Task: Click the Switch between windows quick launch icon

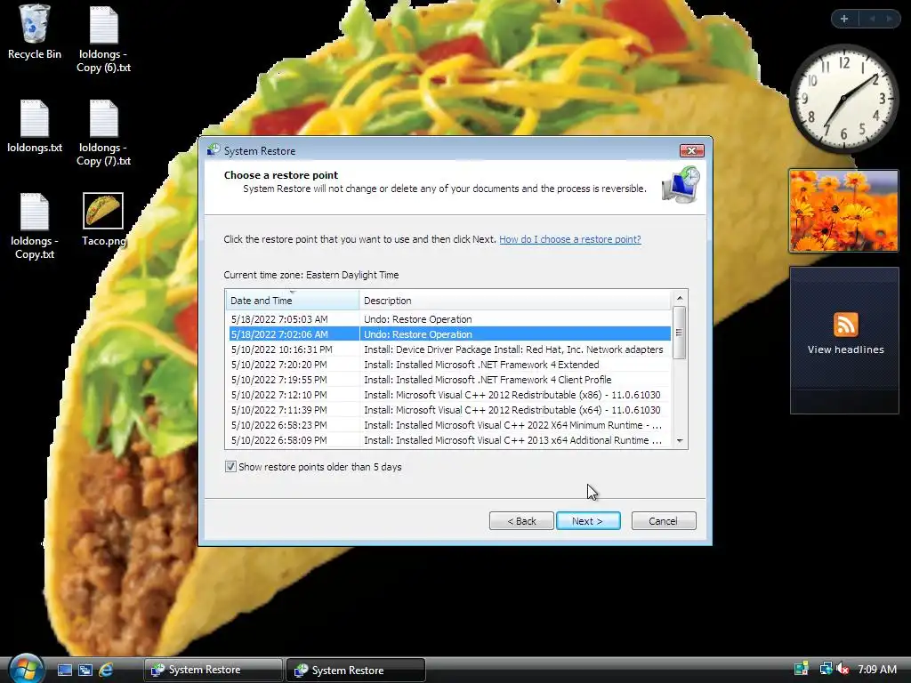Action: (x=85, y=670)
